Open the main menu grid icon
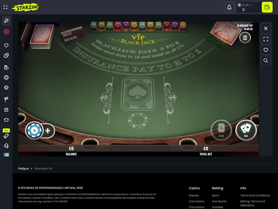Viewport: 278px width, 209px height. pyautogui.click(x=5, y=7)
